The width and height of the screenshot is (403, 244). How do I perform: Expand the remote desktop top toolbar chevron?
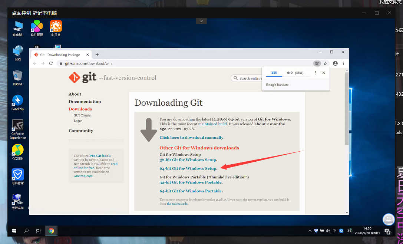click(x=201, y=21)
